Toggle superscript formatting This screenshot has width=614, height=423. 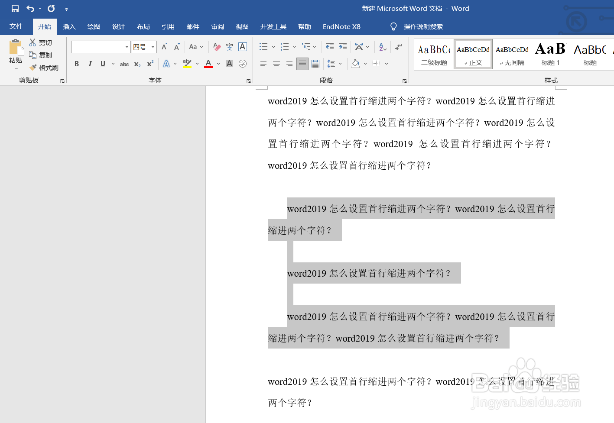pyautogui.click(x=150, y=64)
